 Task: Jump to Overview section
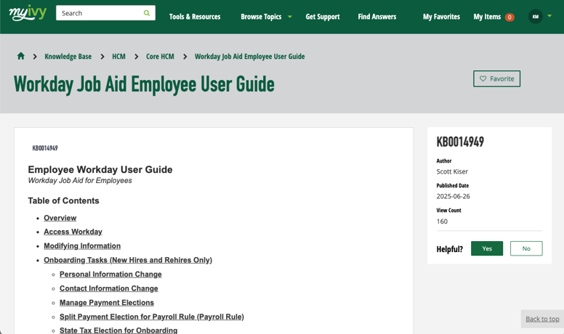(x=60, y=218)
